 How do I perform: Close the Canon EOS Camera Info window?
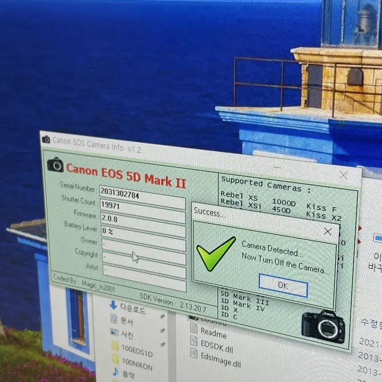point(343,175)
